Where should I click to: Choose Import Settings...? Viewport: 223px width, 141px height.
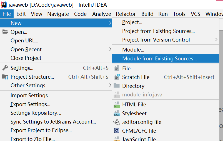pos(56,96)
